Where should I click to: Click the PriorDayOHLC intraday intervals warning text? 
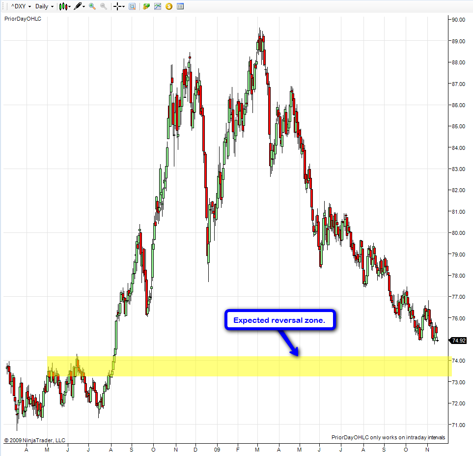[x=388, y=437]
